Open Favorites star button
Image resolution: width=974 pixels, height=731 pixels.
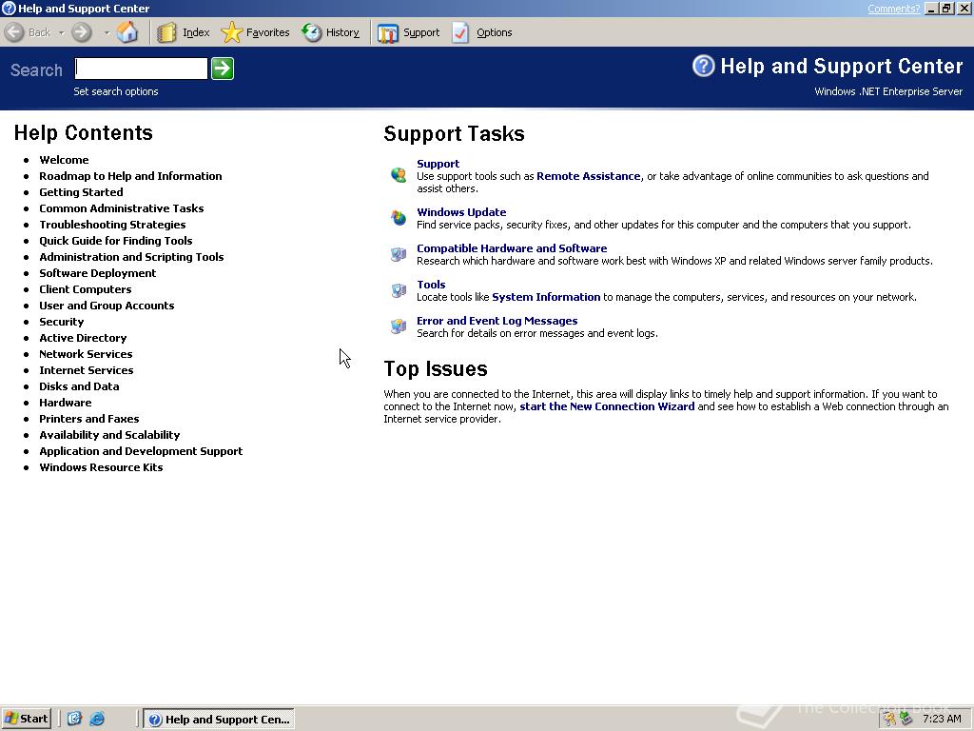point(255,32)
